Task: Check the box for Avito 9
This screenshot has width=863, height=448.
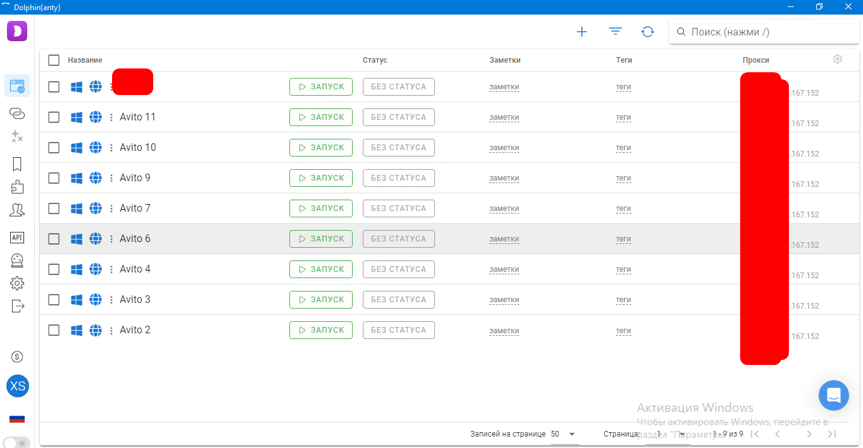Action: [x=54, y=178]
